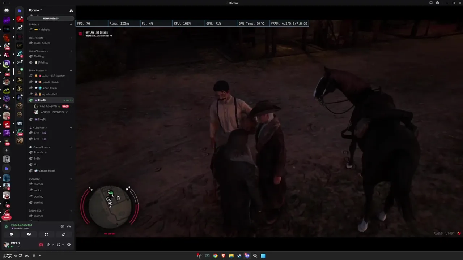Collapse the CORVINO category
This screenshot has width=463, height=260.
coord(35,179)
